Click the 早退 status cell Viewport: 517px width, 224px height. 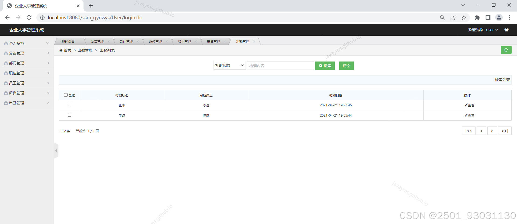[122, 115]
